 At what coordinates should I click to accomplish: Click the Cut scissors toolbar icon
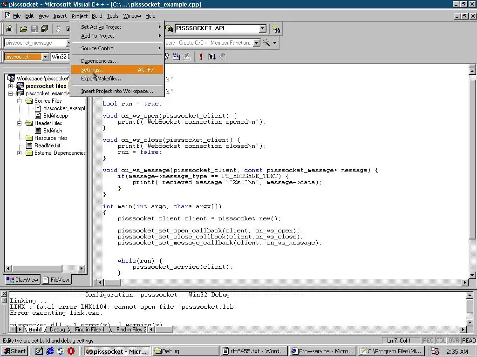58,29
